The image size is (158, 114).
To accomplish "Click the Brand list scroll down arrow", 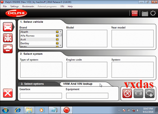I will coord(61,45).
